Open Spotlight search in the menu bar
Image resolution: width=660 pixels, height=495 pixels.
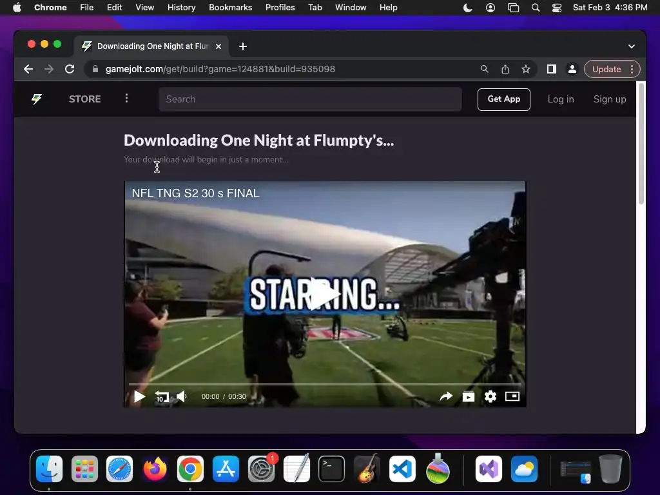536,8
